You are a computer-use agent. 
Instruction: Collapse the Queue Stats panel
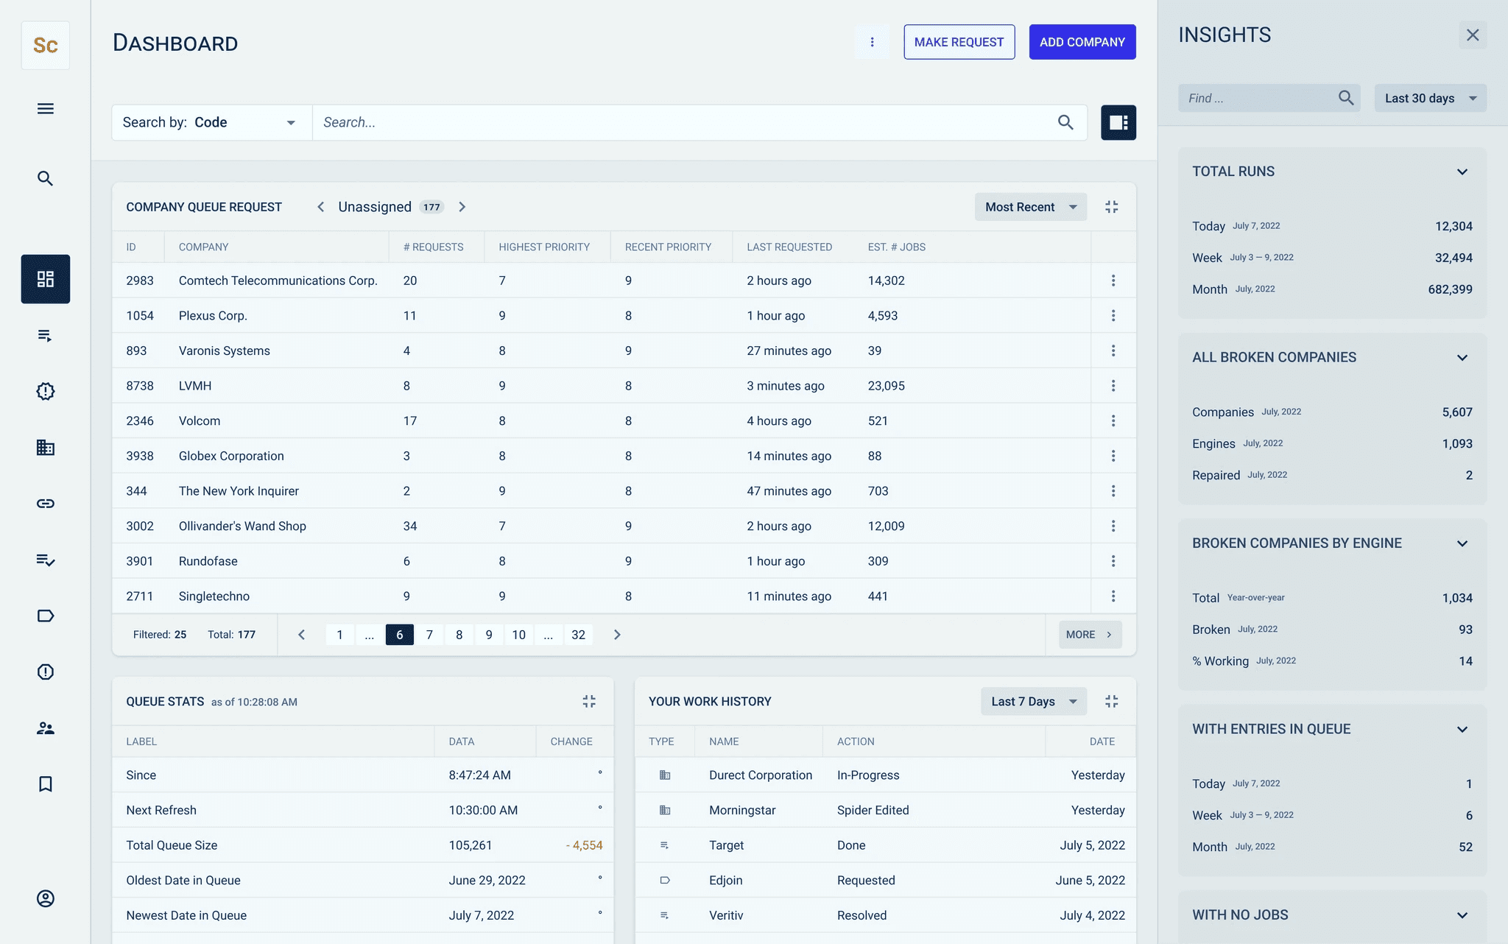[589, 702]
